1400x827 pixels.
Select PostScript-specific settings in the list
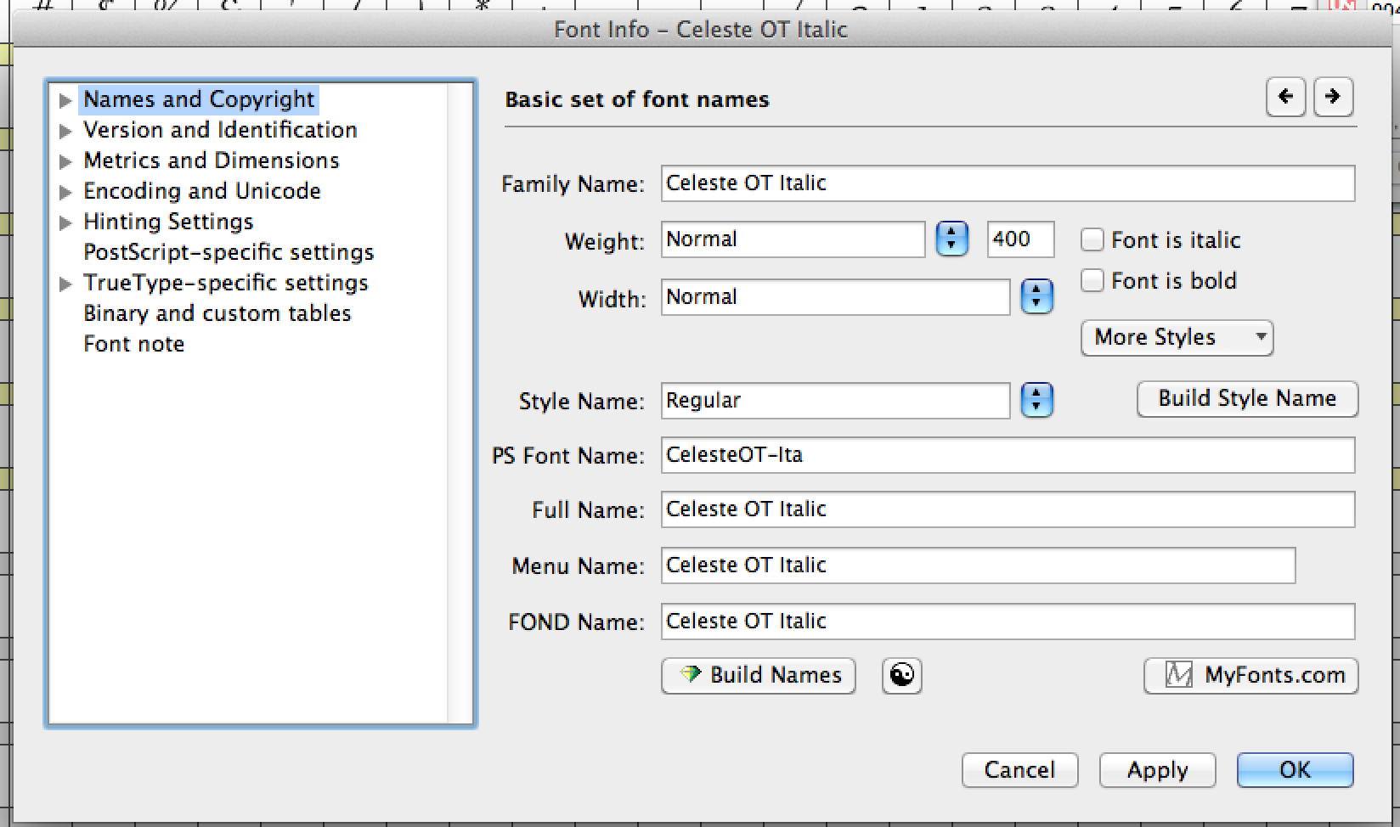pos(229,252)
